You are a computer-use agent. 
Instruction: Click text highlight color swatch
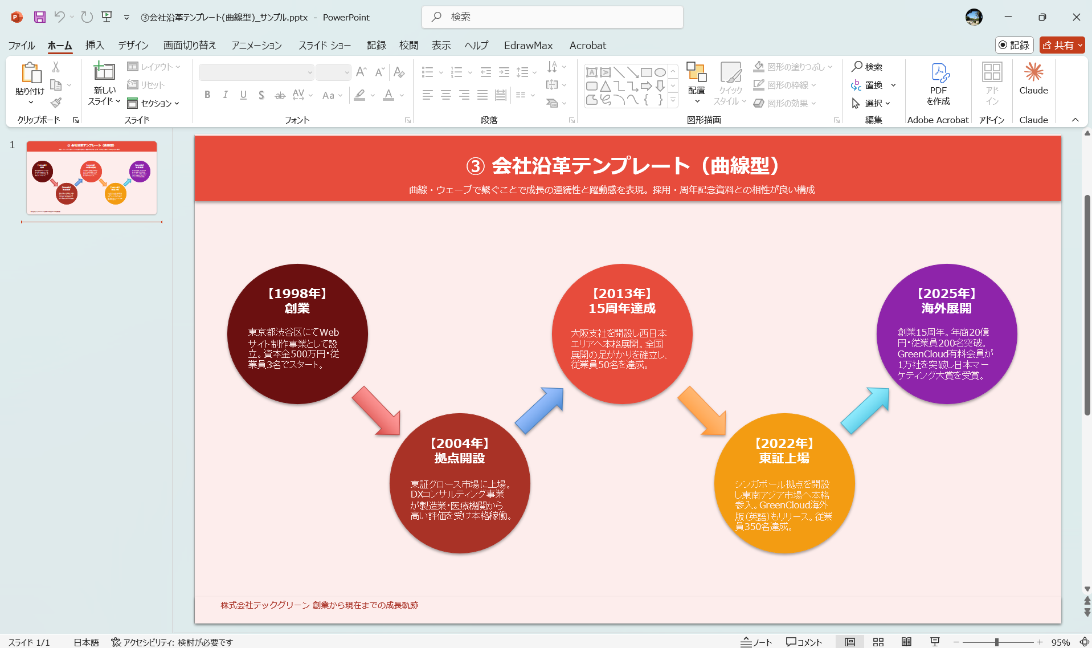point(359,95)
